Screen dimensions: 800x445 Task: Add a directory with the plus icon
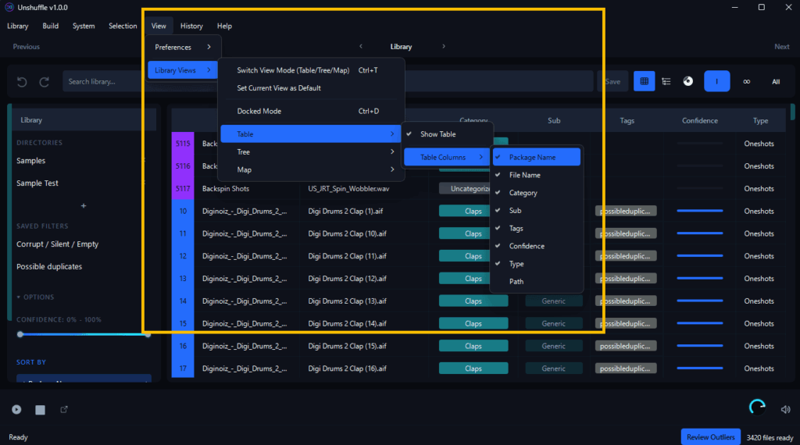[x=84, y=206]
